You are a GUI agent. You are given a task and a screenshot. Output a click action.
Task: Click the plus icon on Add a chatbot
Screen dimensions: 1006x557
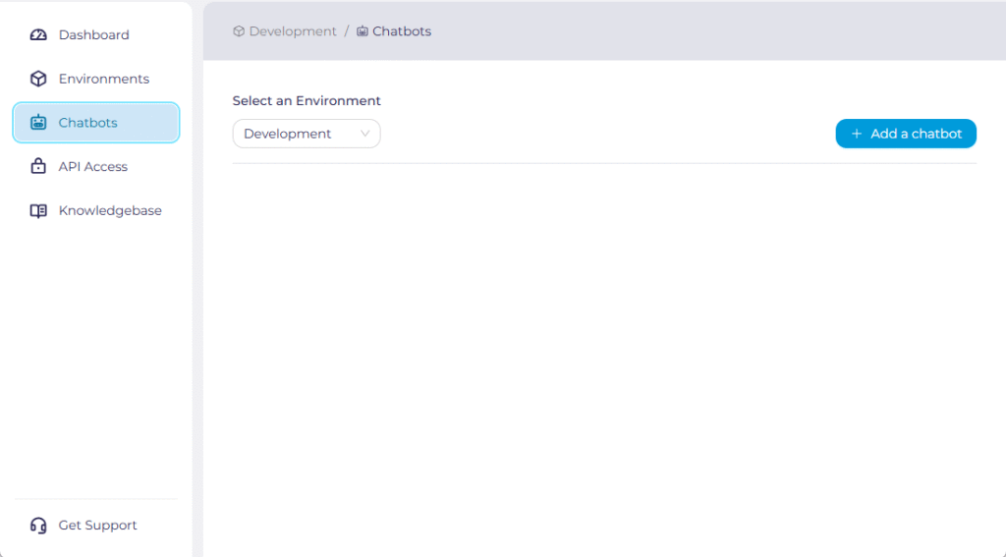tap(857, 134)
